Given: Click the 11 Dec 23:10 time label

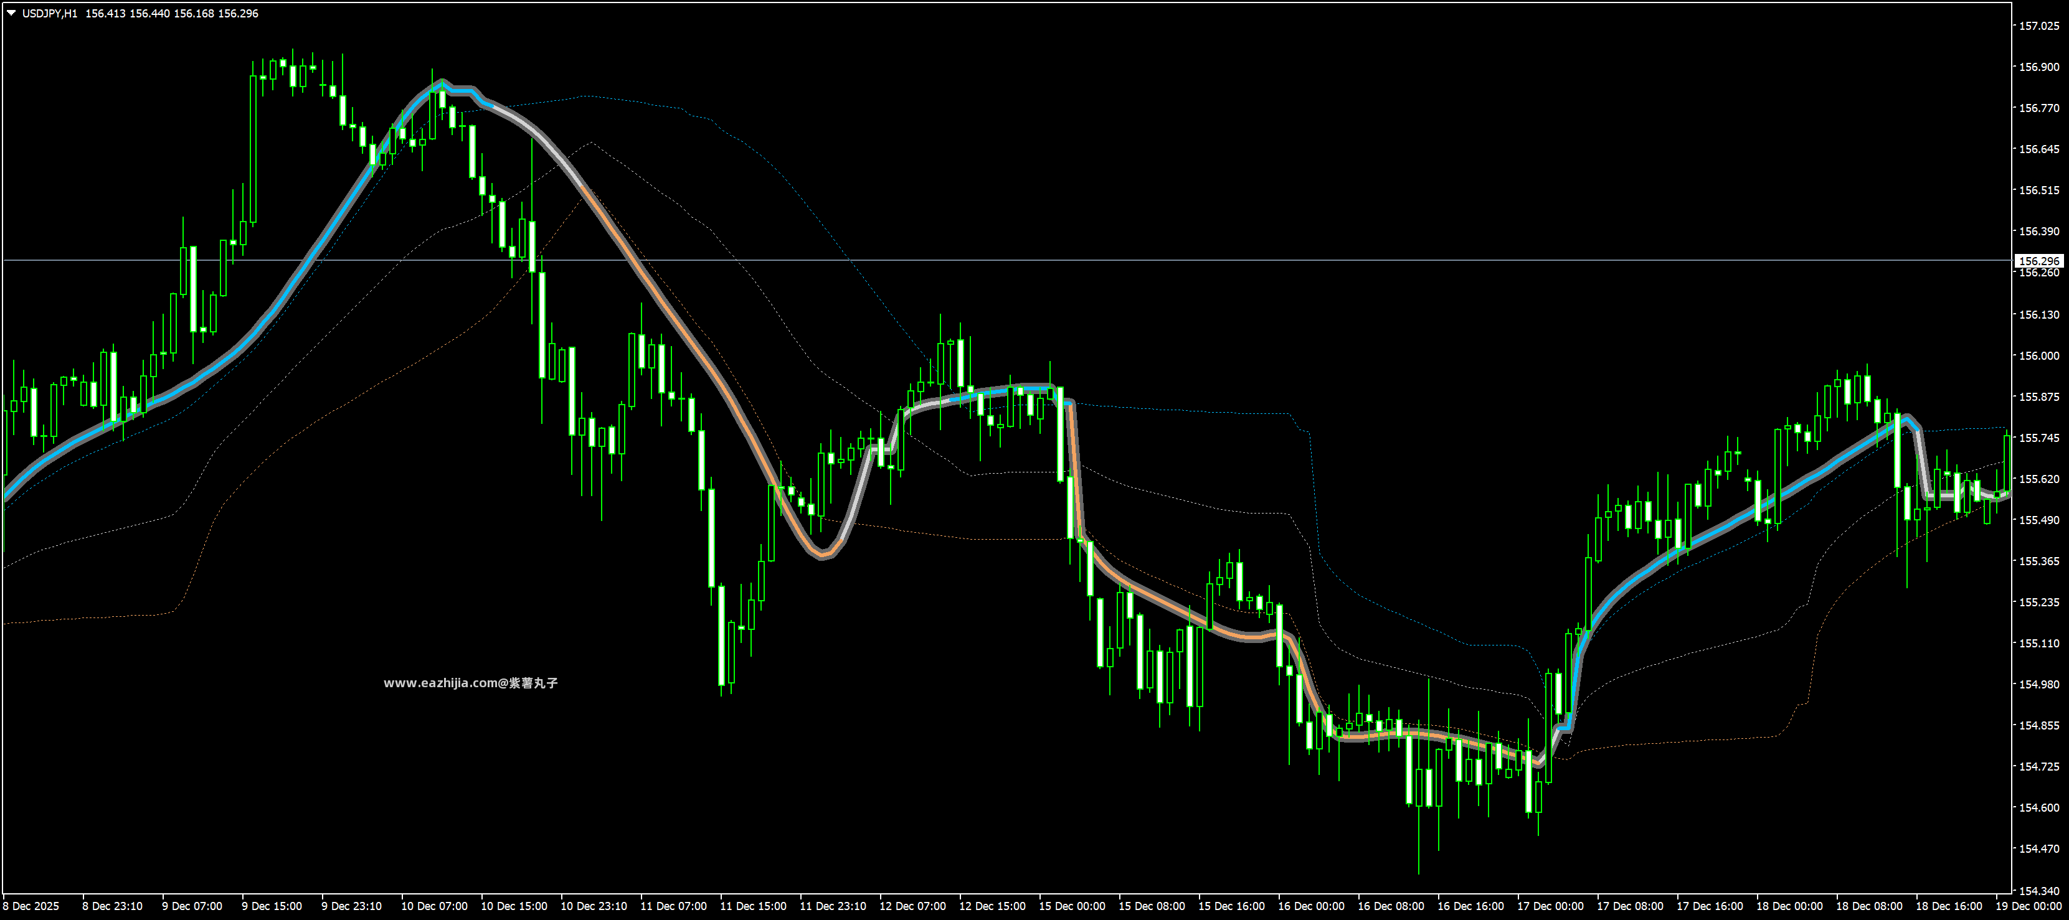Looking at the screenshot, I should 833,906.
